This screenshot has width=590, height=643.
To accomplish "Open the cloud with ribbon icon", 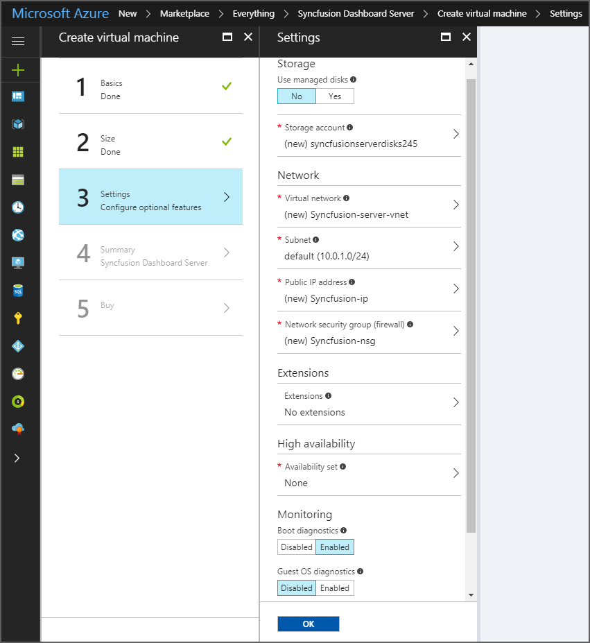I will pos(18,429).
